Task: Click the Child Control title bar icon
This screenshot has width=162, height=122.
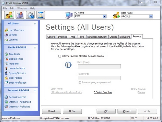Action: pyautogui.click(x=4, y=3)
